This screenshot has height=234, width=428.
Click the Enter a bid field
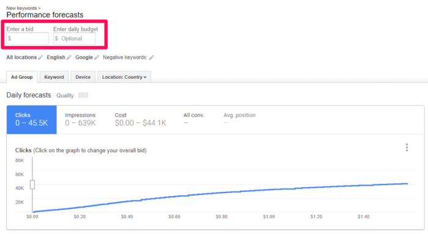[x=28, y=38]
